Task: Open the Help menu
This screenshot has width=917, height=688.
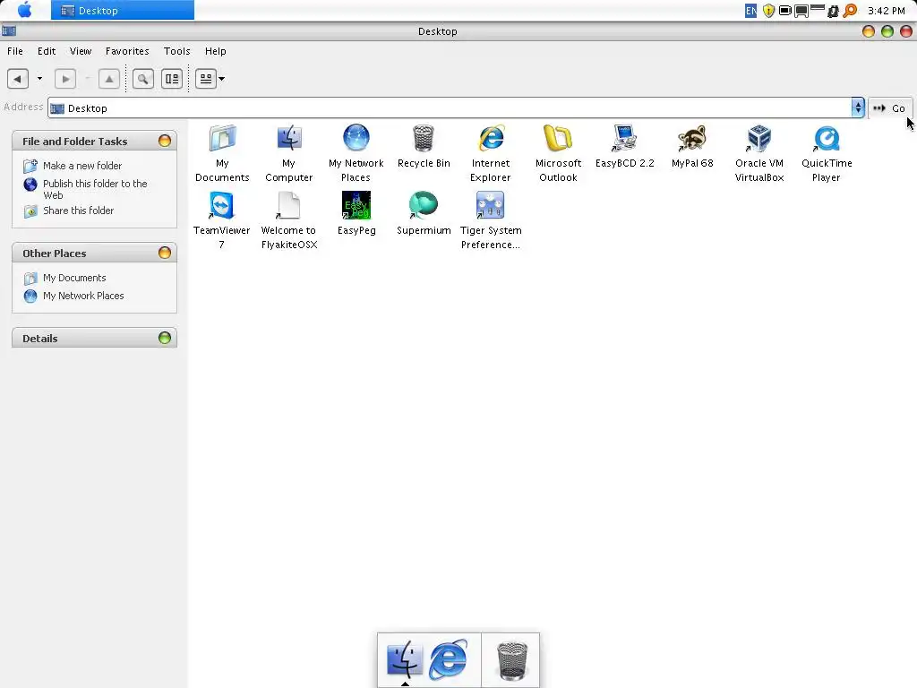Action: click(x=215, y=51)
